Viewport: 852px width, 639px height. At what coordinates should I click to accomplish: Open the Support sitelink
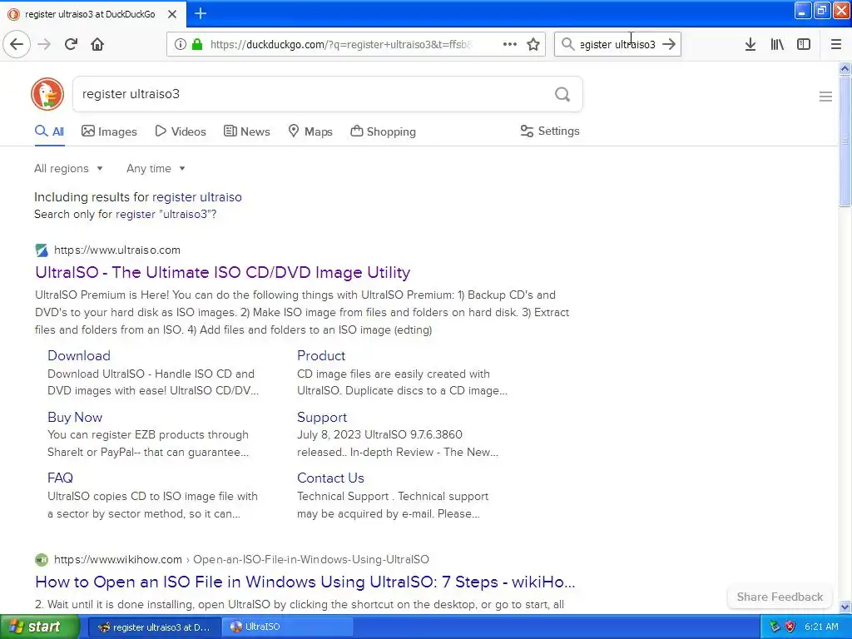[322, 417]
